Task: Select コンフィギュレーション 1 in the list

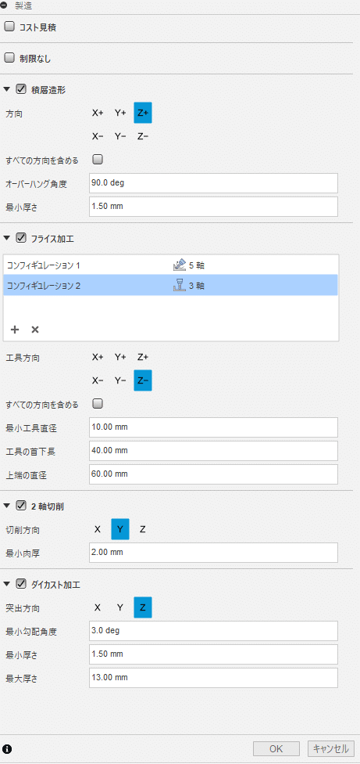Action: (171, 265)
